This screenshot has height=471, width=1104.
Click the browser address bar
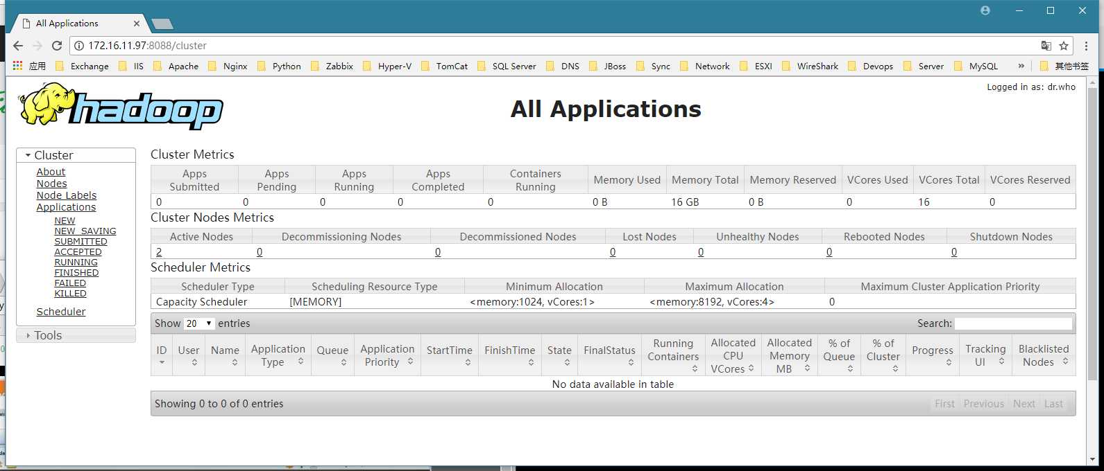[555, 46]
